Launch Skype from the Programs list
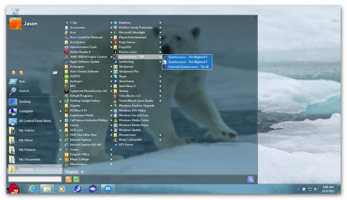 click(124, 76)
